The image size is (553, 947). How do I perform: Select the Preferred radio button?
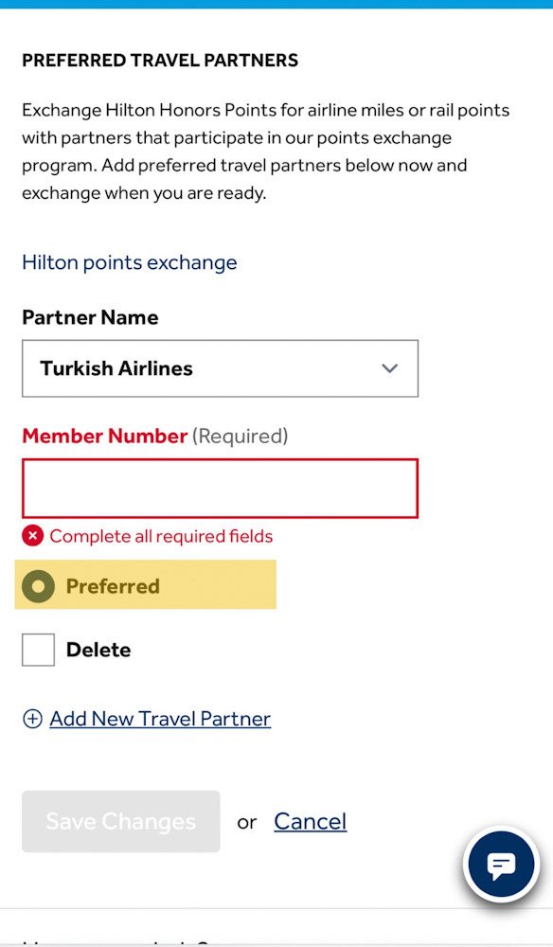click(x=38, y=586)
